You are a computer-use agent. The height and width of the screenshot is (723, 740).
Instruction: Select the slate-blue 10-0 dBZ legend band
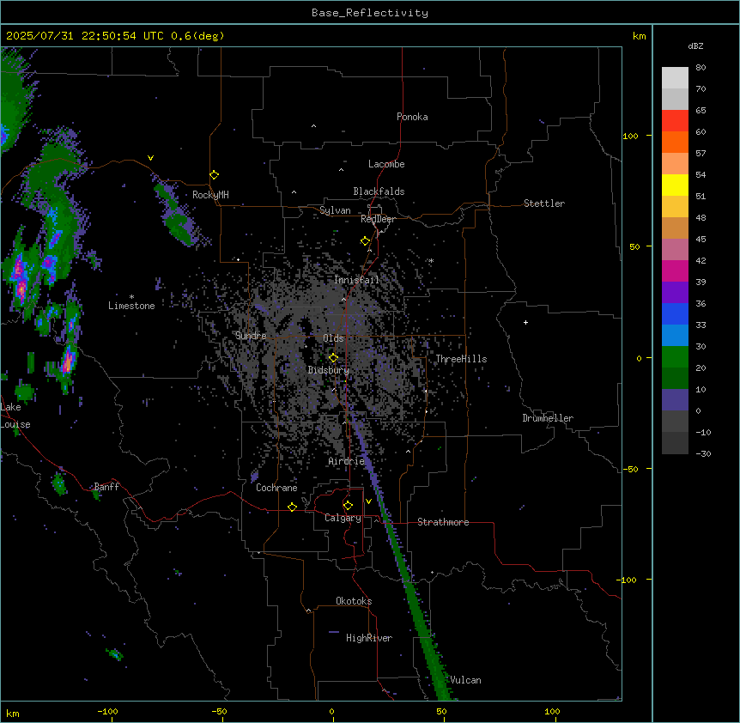(675, 400)
